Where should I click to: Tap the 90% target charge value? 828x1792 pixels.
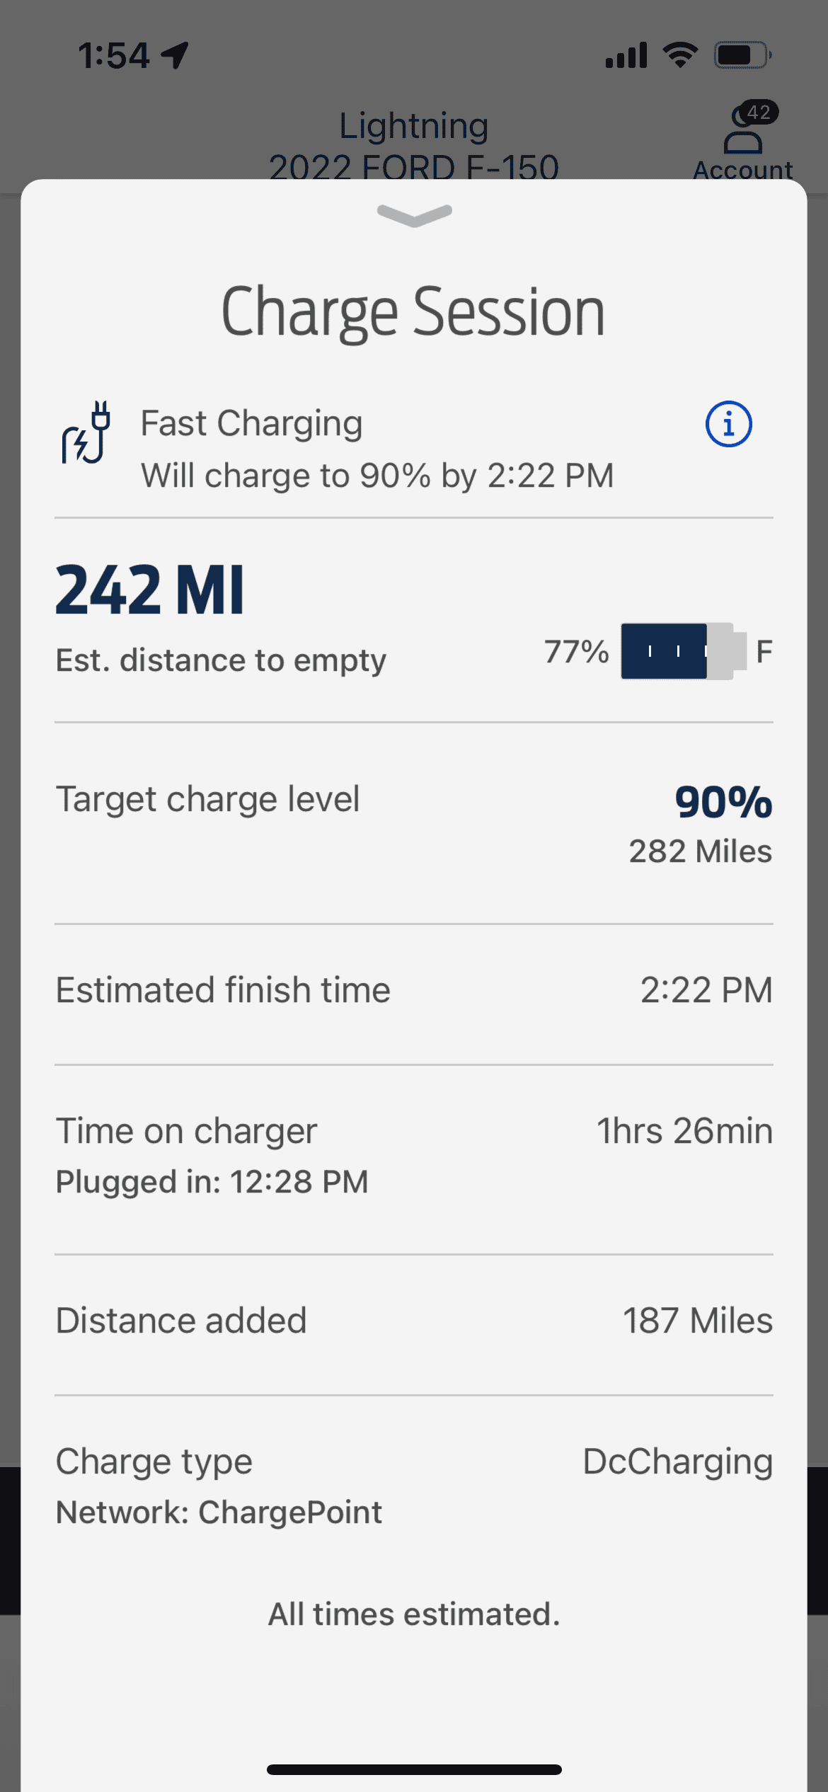coord(723,803)
